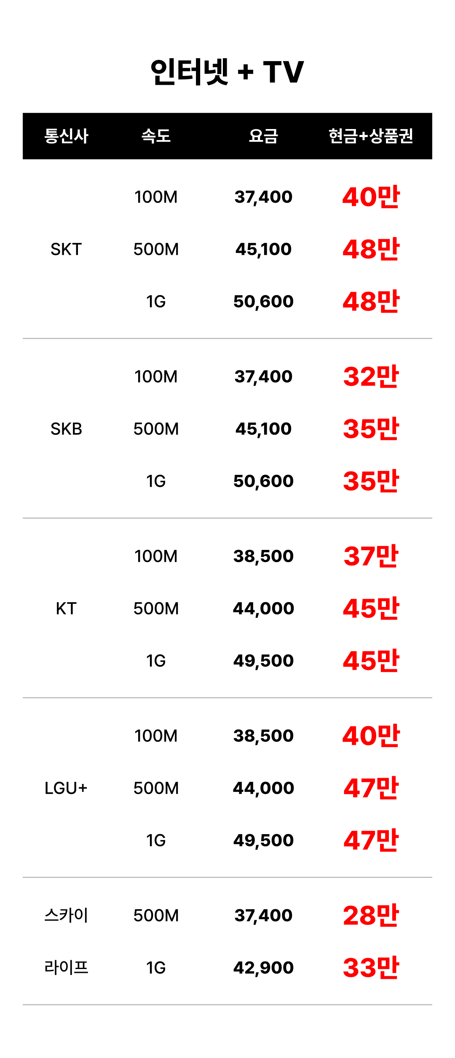The height and width of the screenshot is (1058, 455).
Task: Click the 인터넷 + TV title
Action: (x=227, y=72)
